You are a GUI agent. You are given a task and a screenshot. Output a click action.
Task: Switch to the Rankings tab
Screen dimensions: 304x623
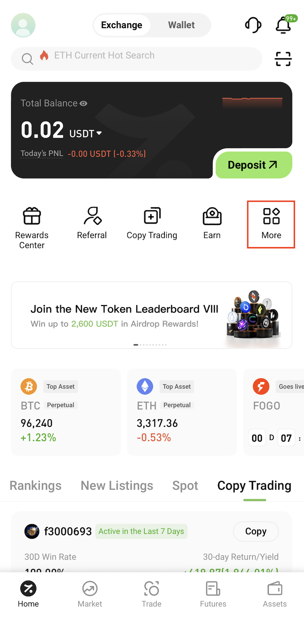pyautogui.click(x=36, y=486)
